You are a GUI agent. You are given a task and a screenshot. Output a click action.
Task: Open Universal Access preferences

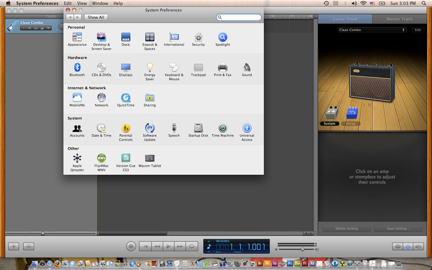pos(247,128)
